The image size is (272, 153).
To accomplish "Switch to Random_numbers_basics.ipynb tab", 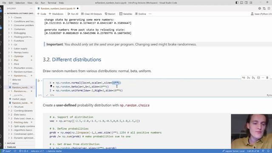I will 58,8.
